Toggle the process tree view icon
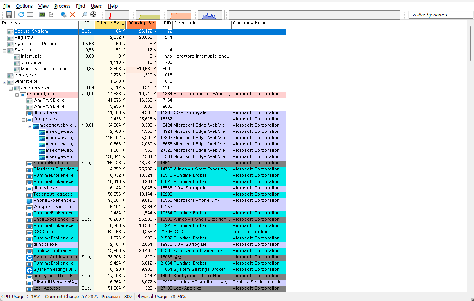The image size is (474, 301). pos(51,15)
